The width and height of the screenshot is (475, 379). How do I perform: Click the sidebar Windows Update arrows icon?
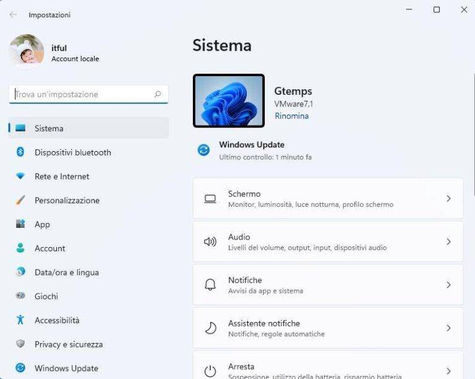click(20, 368)
